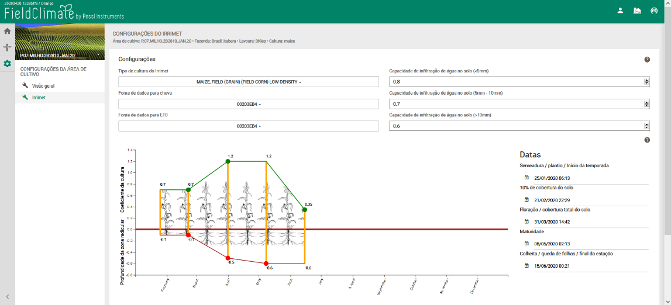Expand the rain data source dropdown
The image size is (671, 305).
pyautogui.click(x=249, y=104)
